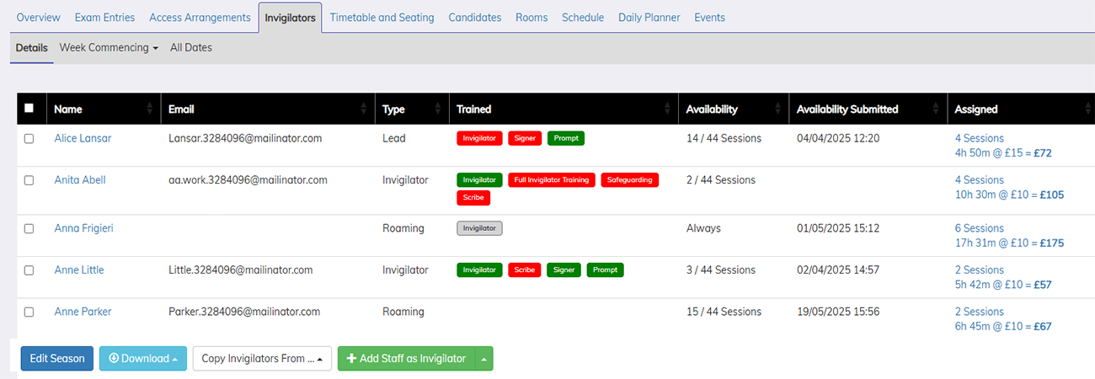Click the Edit Season button
This screenshot has width=1095, height=379.
point(57,359)
